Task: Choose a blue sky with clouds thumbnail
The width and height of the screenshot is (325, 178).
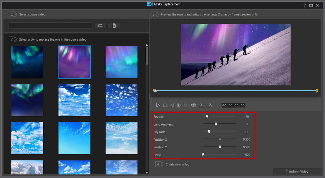Action: (x=74, y=100)
